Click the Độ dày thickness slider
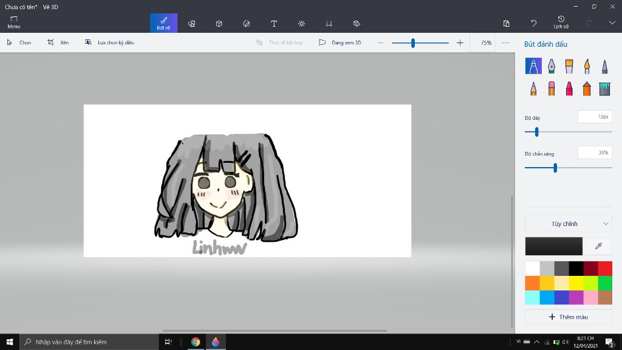This screenshot has height=350, width=622. [569, 132]
